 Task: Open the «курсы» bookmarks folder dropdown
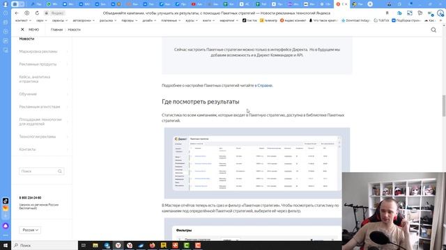[192, 20]
